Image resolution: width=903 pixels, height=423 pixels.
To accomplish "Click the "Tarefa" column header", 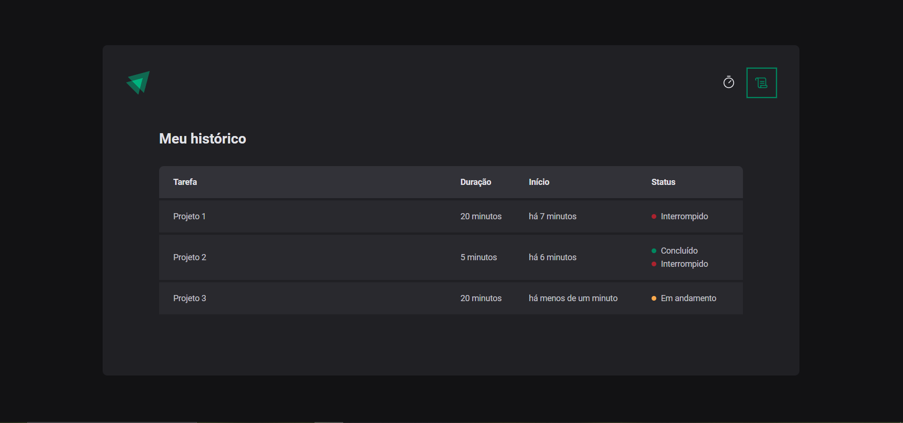I will click(x=185, y=182).
